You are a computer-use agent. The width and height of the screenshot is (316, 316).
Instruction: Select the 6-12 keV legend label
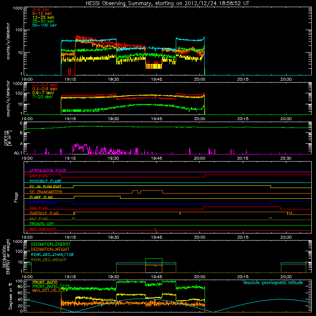[42, 13]
